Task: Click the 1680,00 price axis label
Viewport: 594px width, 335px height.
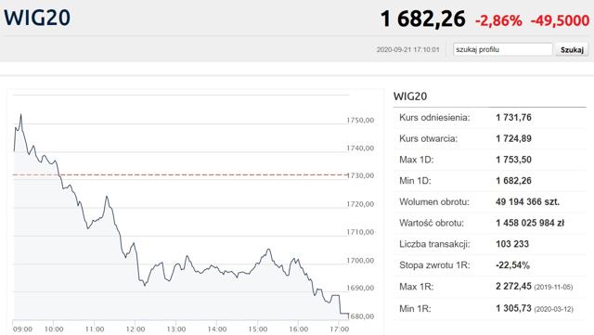Action: tap(360, 316)
